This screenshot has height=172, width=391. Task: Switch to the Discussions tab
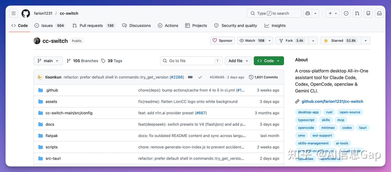[137, 26]
